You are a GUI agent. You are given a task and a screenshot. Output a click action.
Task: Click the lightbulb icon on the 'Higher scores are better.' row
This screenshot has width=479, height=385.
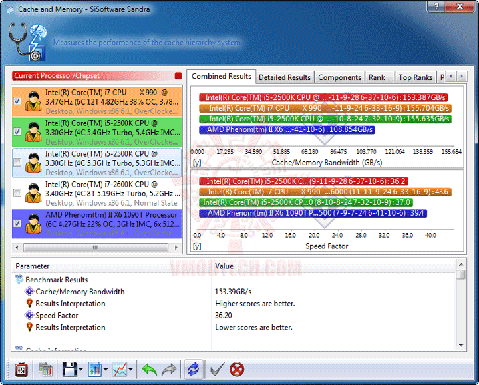pyautogui.click(x=29, y=303)
